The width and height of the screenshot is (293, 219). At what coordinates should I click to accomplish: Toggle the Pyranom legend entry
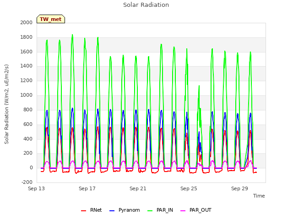point(125,210)
